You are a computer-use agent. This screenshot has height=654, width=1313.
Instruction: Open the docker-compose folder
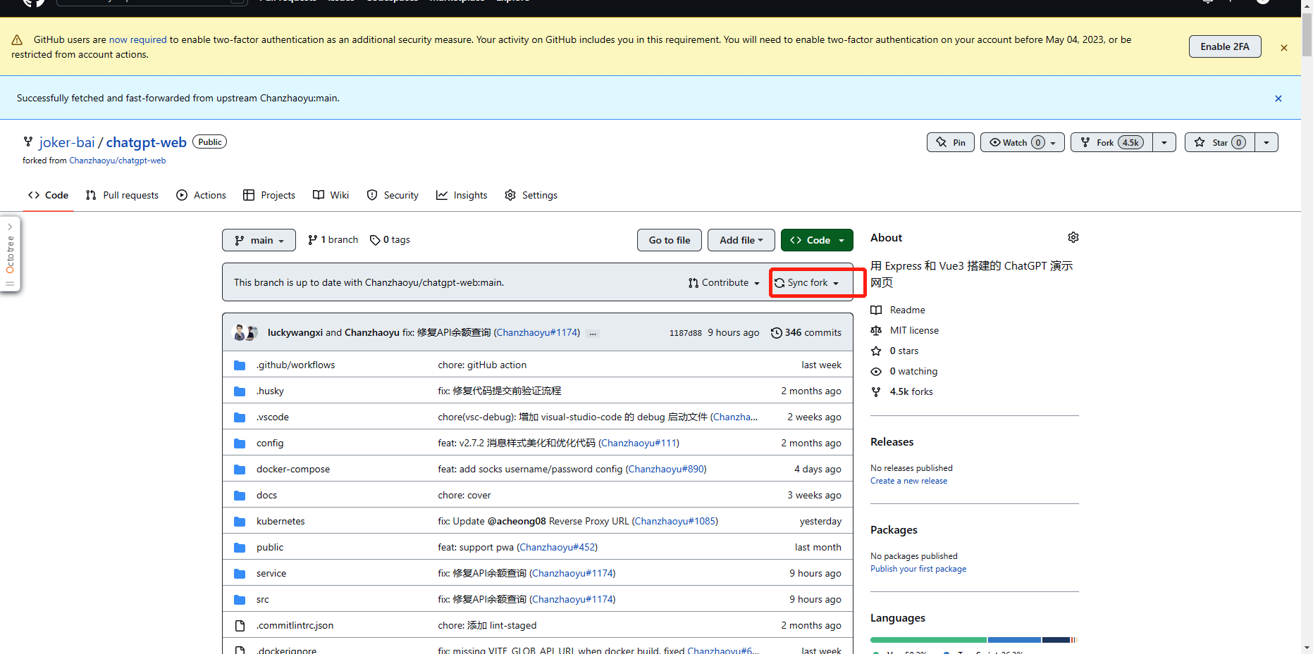point(293,469)
